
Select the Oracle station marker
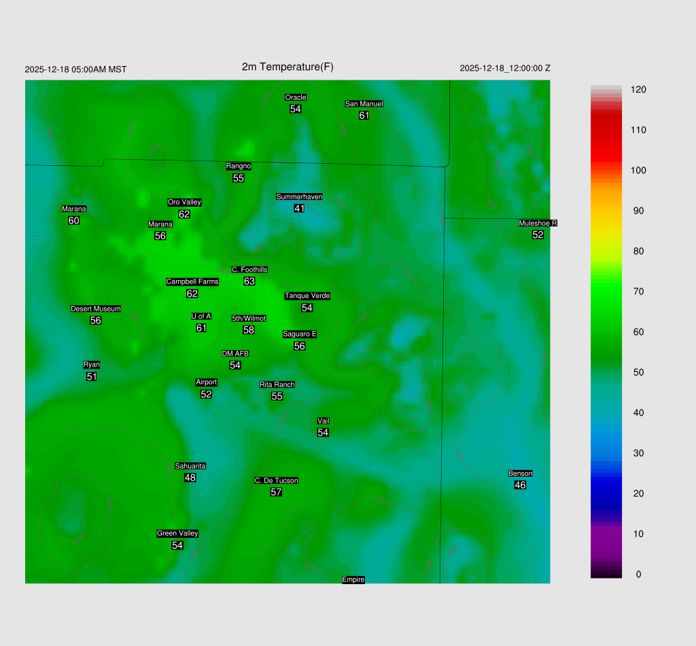tap(295, 97)
